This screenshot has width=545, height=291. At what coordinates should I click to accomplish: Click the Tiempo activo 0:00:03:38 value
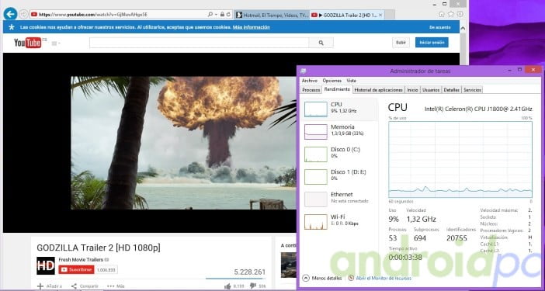405,258
